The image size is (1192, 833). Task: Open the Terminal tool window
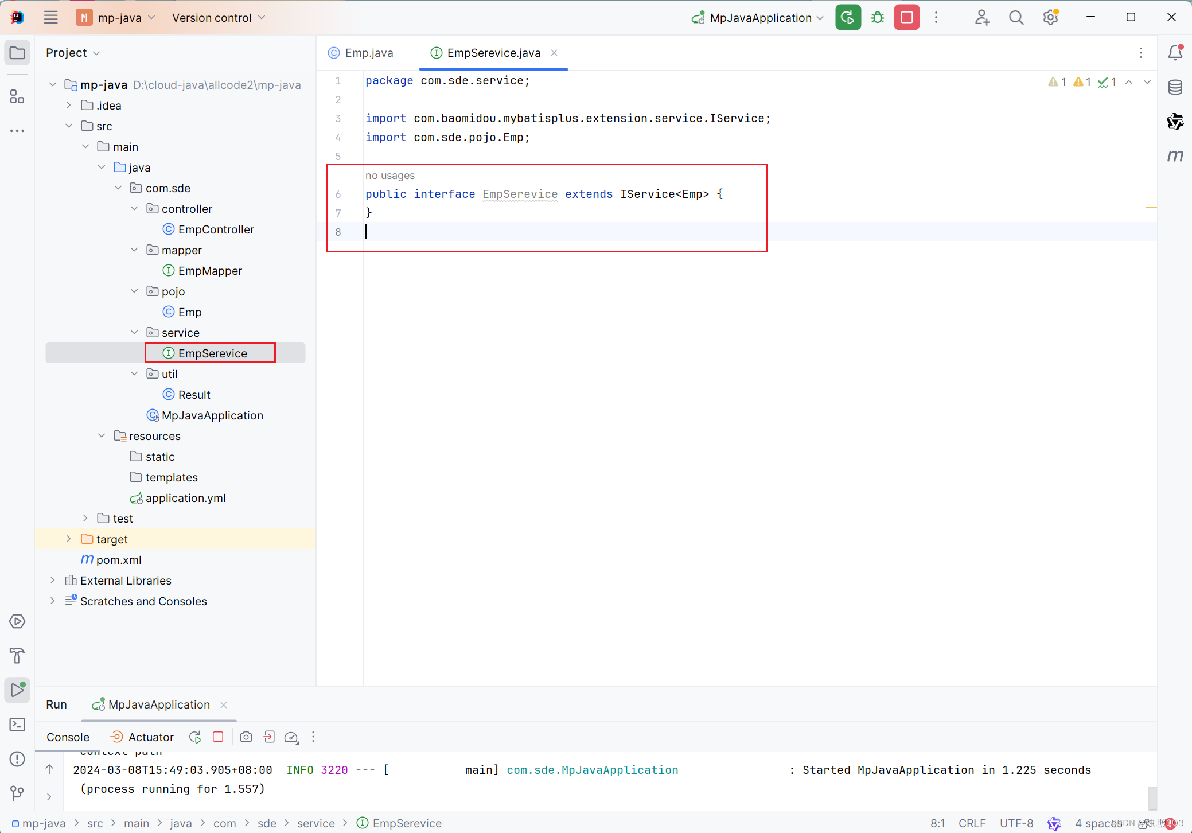tap(17, 725)
